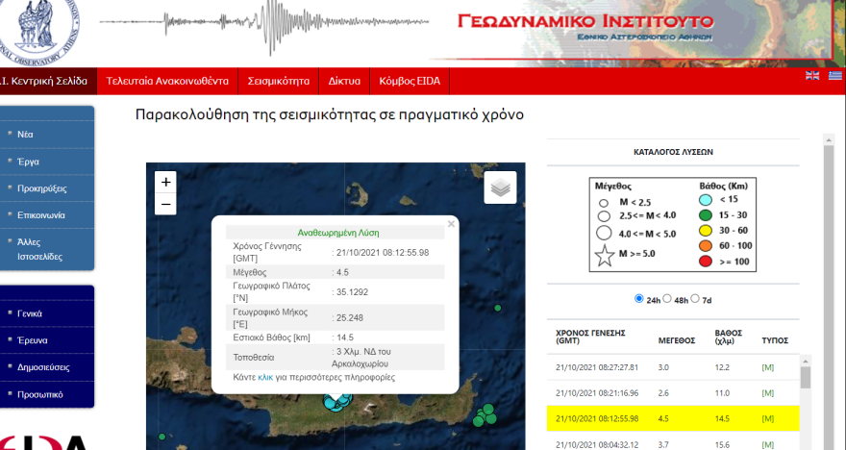Screen dimensions: 846x450
Task: Open the Κόμβος EIDA menu
Action: 410,81
